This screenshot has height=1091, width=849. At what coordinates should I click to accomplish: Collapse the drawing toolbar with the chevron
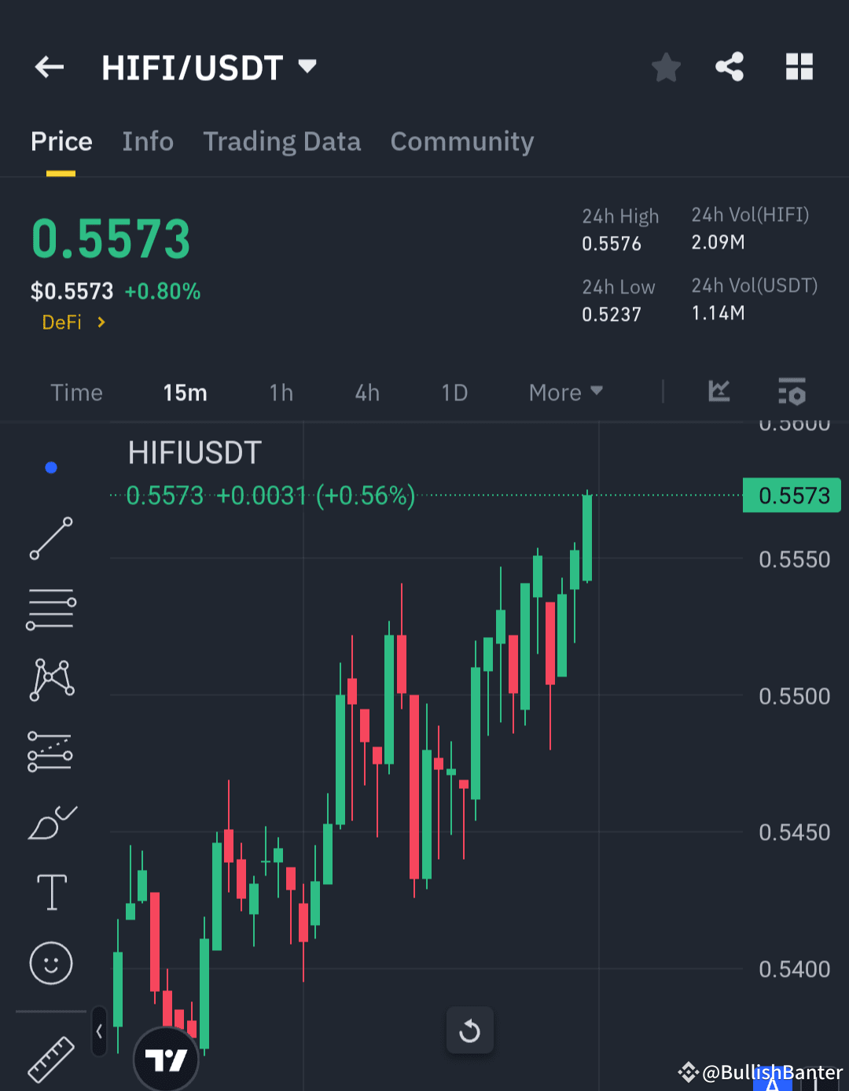99,1031
